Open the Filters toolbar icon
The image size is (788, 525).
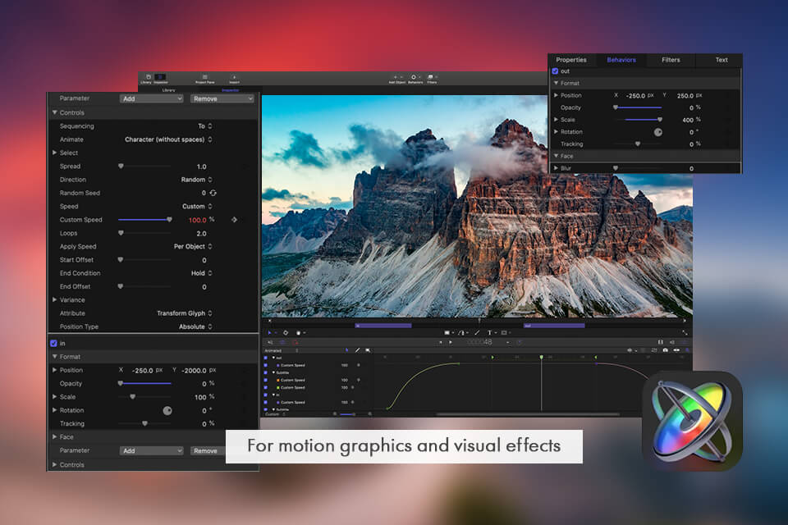click(x=432, y=79)
